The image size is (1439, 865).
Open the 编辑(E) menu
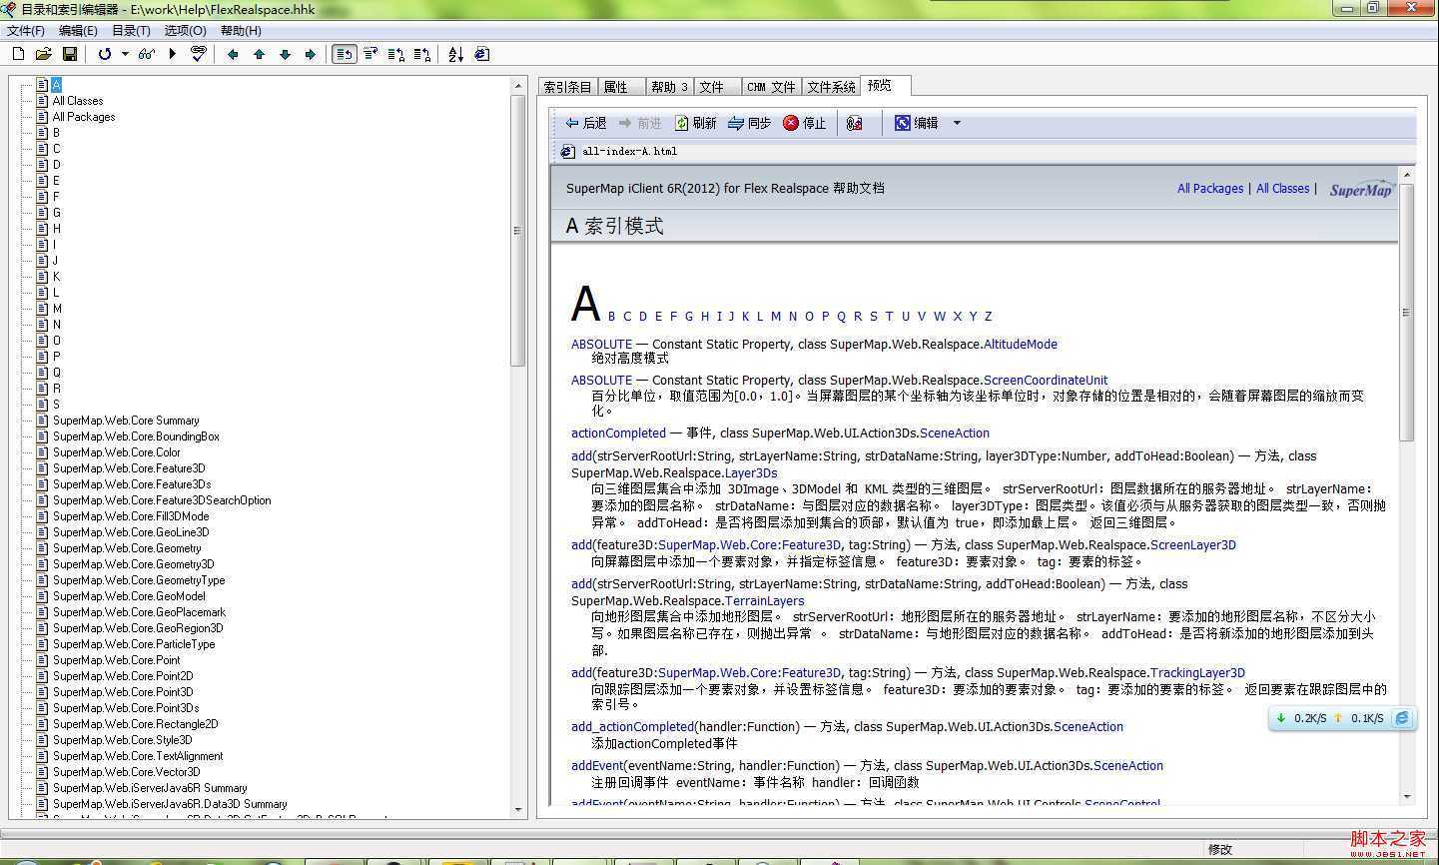(78, 31)
